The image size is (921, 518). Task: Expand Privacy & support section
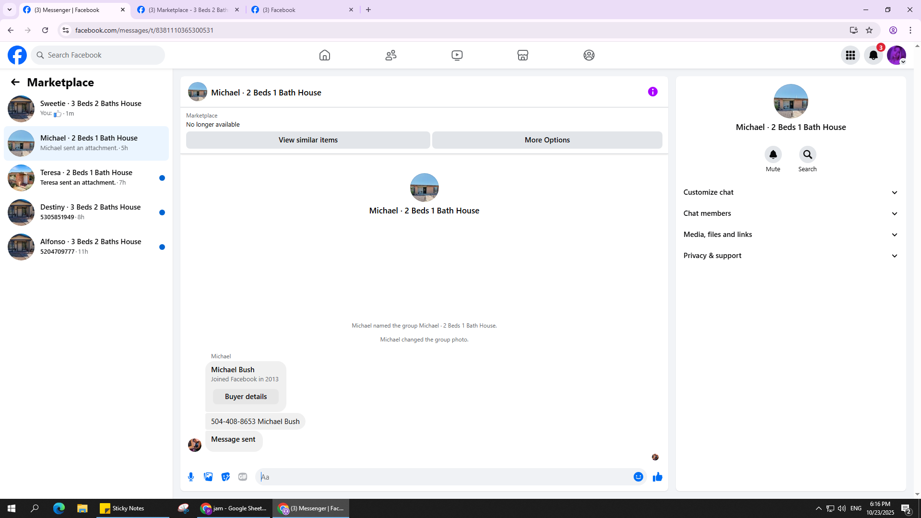pos(791,256)
